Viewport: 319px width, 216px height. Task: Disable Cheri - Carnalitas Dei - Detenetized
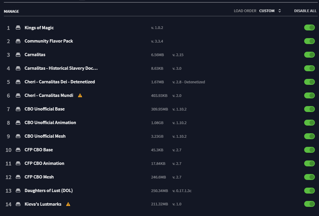(310, 82)
